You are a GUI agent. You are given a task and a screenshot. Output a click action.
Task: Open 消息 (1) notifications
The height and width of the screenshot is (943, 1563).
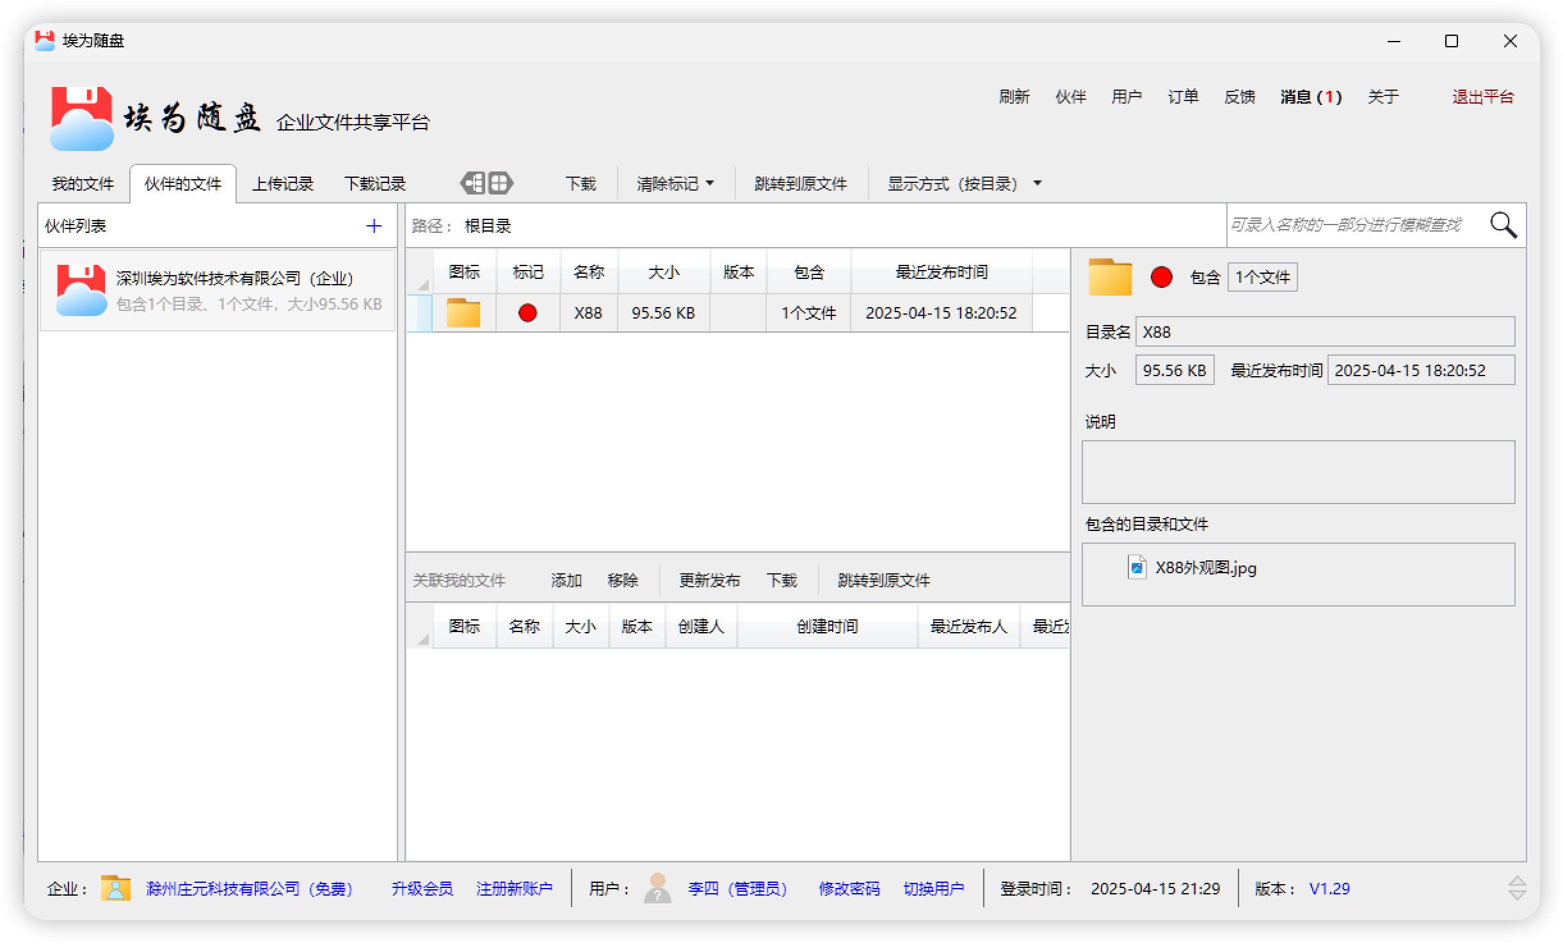pos(1310,97)
